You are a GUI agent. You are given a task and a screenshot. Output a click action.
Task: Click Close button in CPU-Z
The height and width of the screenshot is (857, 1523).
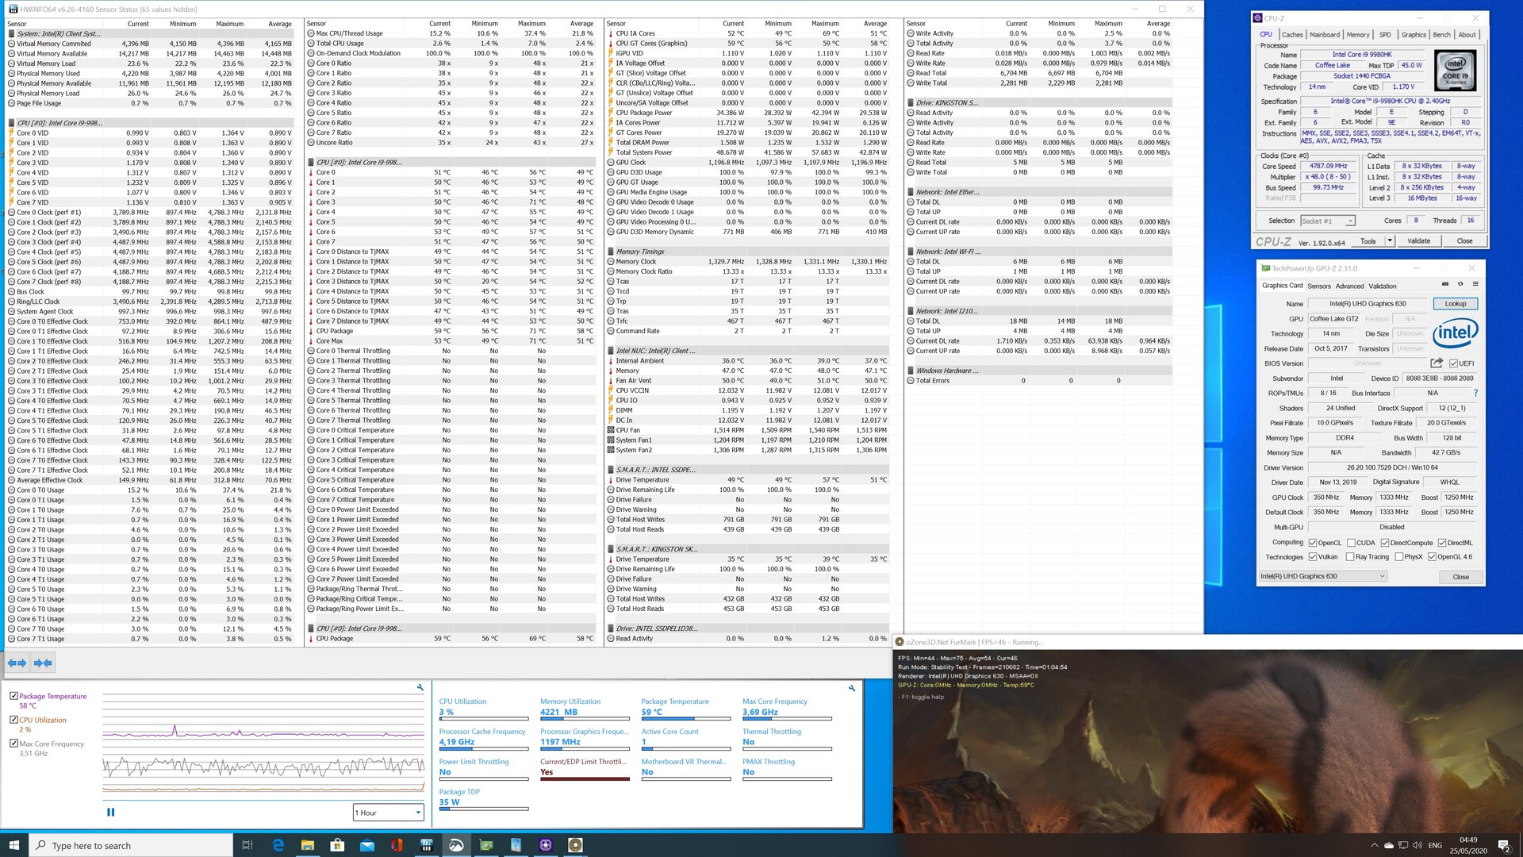1464,240
